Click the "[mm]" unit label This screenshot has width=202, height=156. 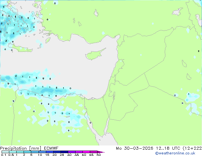(x=35, y=148)
